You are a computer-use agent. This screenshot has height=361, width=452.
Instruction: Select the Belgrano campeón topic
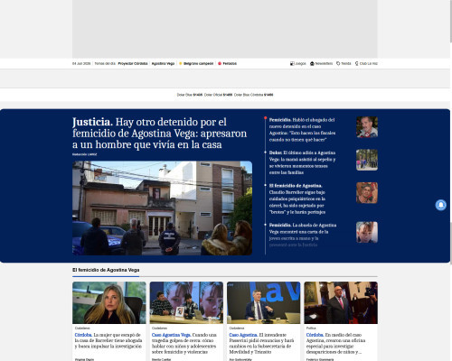196,63
